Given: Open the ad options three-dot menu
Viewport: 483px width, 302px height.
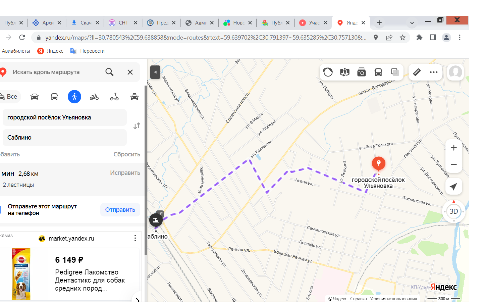Looking at the screenshot, I should [135, 238].
